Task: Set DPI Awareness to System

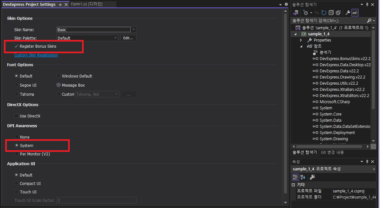Action: (x=17, y=145)
